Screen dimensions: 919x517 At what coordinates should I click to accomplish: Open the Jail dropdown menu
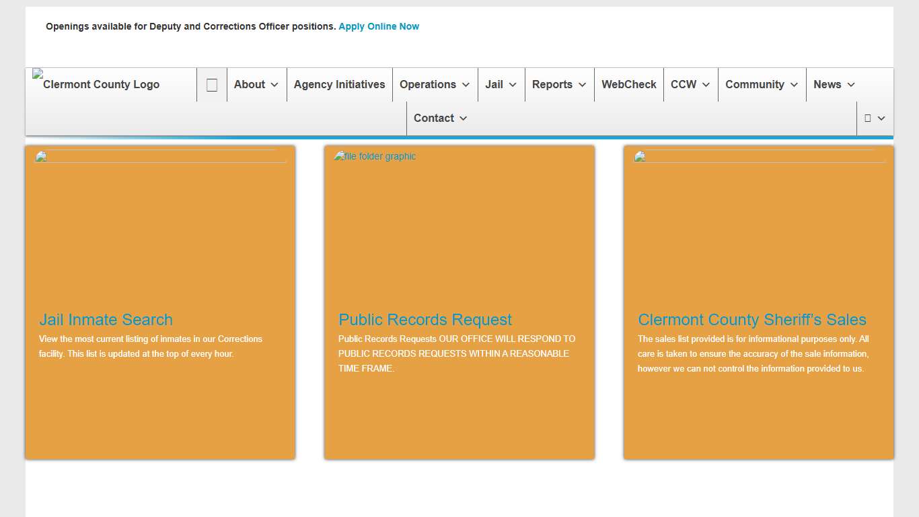click(501, 85)
